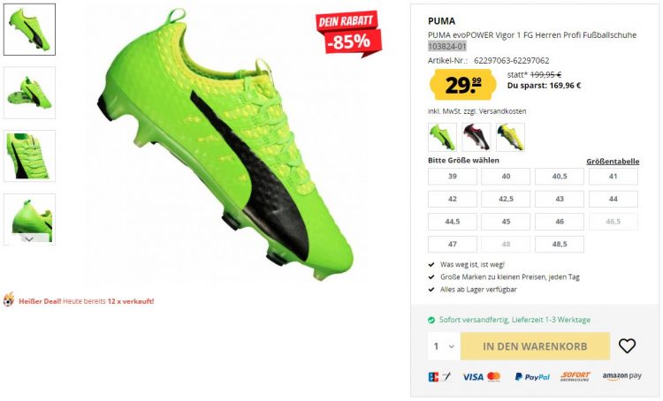Add item via In den Warenkorb
The height and width of the screenshot is (401, 663).
(535, 346)
